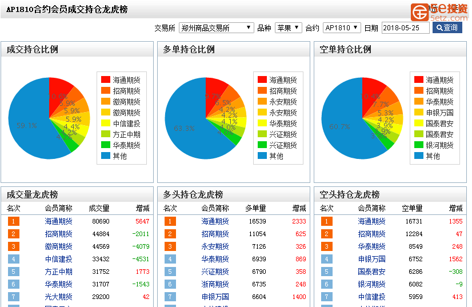Click rank 7 badge in 空头持仓龙虎榜
This screenshot has width=472, height=307.
(327, 297)
